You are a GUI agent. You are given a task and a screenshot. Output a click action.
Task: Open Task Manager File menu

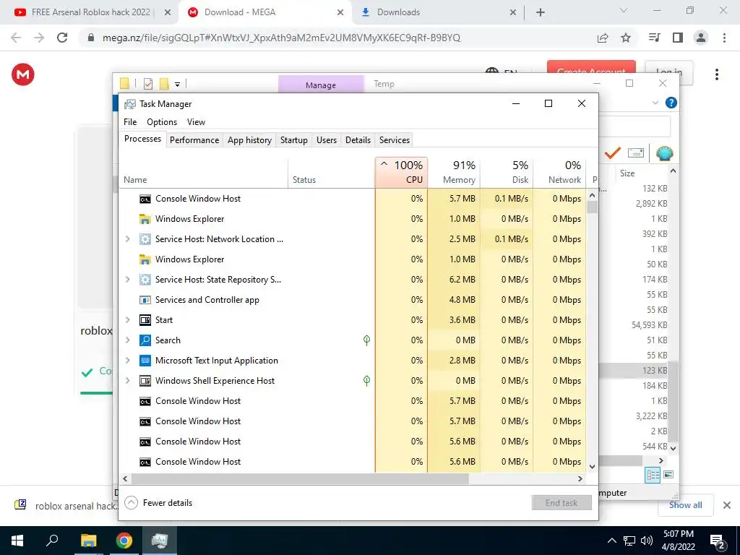tap(130, 121)
